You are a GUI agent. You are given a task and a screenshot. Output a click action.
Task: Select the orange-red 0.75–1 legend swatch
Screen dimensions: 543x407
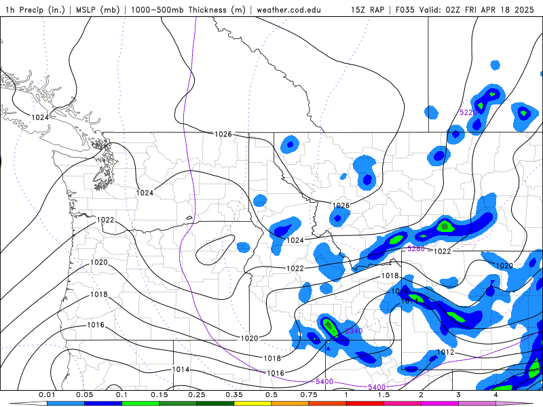point(328,404)
